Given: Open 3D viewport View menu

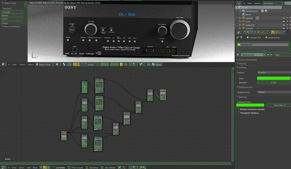Looking at the screenshot, I should [x=14, y=64].
